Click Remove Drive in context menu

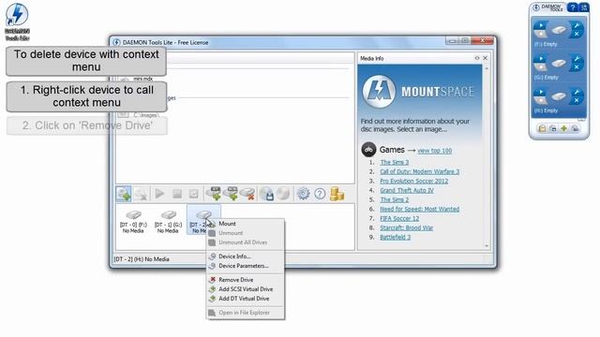point(246,280)
